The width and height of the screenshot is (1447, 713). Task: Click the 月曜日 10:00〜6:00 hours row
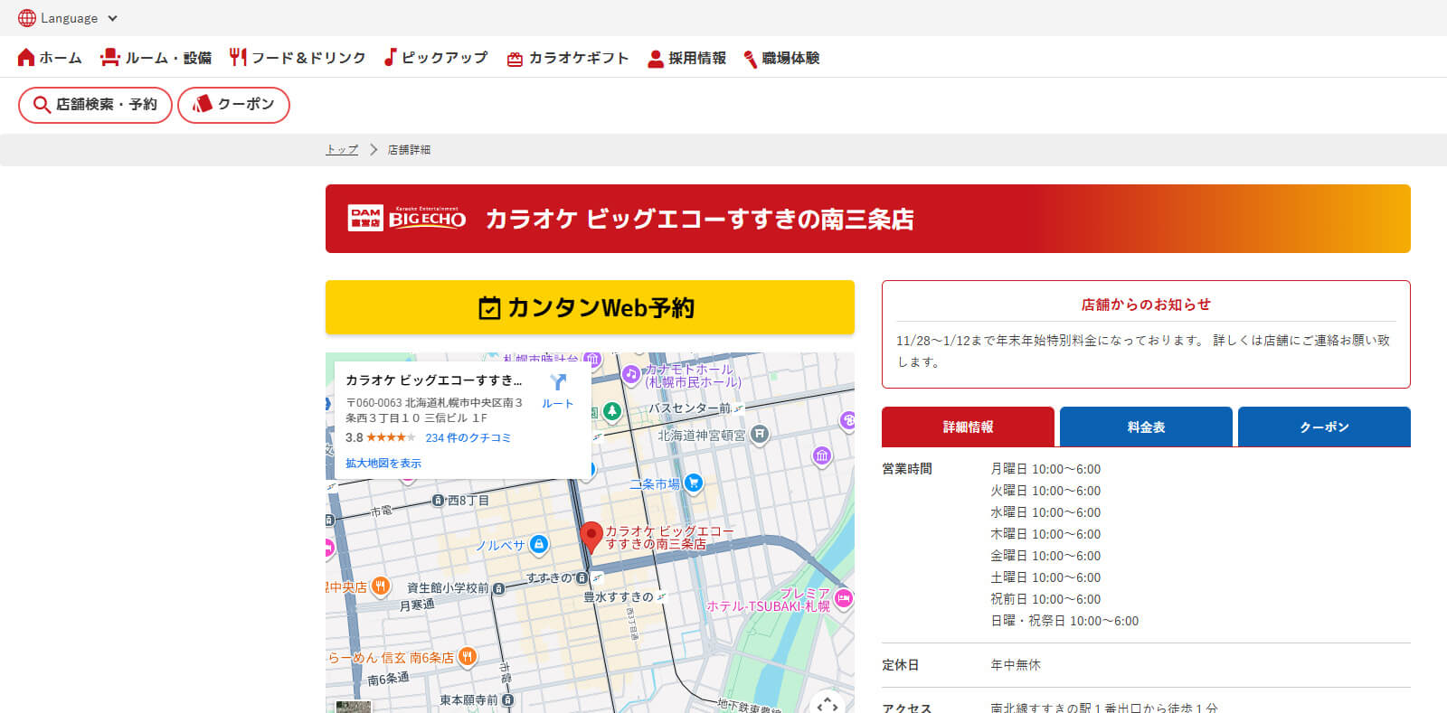pyautogui.click(x=1045, y=469)
